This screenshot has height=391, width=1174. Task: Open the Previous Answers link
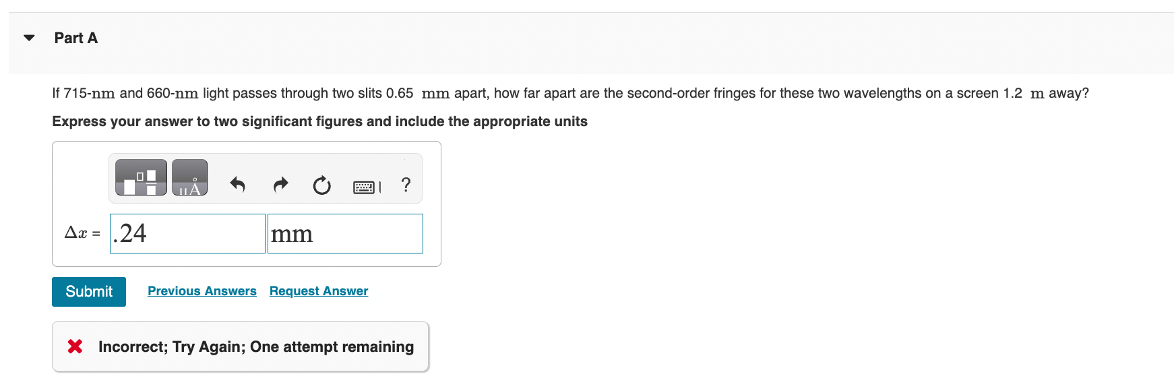(x=202, y=291)
